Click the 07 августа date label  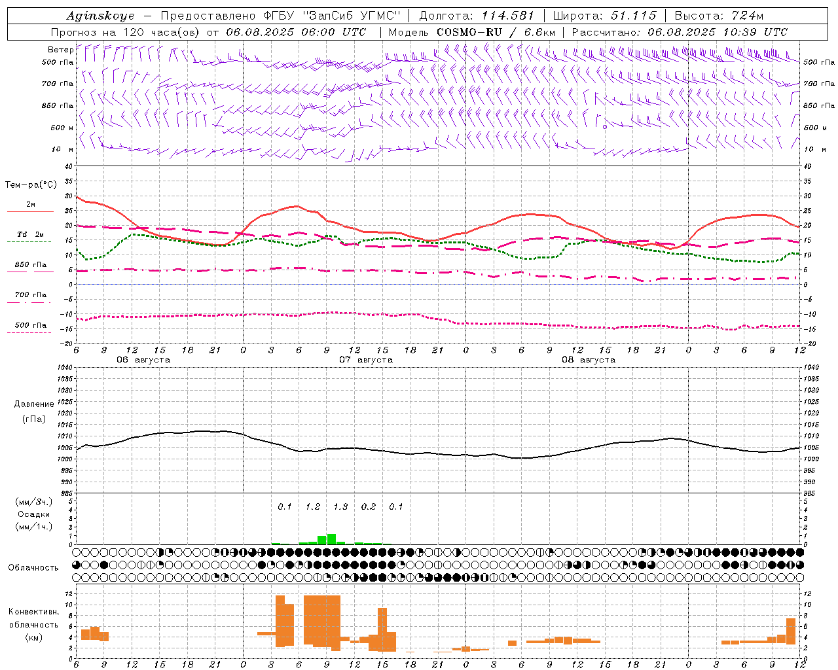[x=366, y=360]
